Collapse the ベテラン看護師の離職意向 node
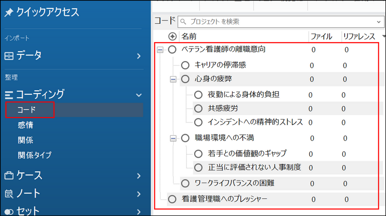Viewport: 386px width, 216px height. point(160,50)
